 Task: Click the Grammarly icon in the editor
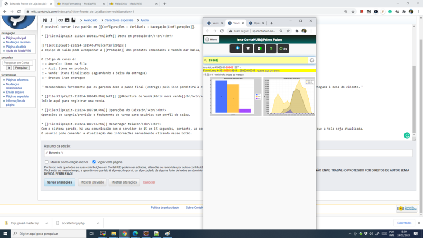(x=407, y=135)
